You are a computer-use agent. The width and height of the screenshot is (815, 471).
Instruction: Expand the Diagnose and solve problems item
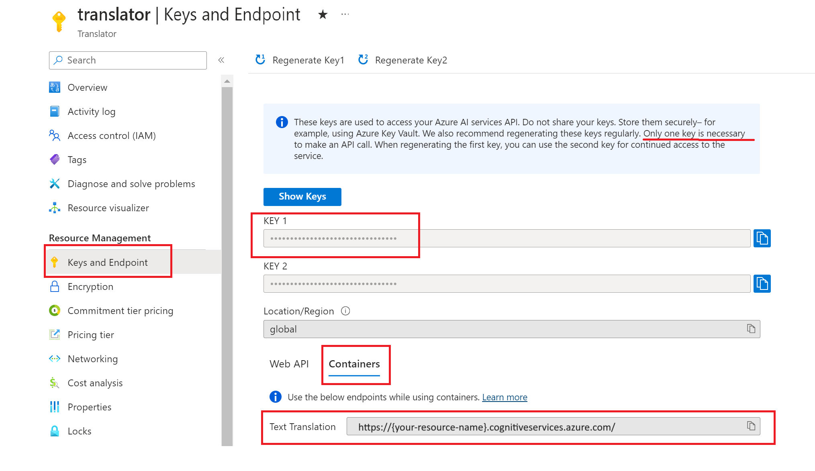pyautogui.click(x=131, y=184)
